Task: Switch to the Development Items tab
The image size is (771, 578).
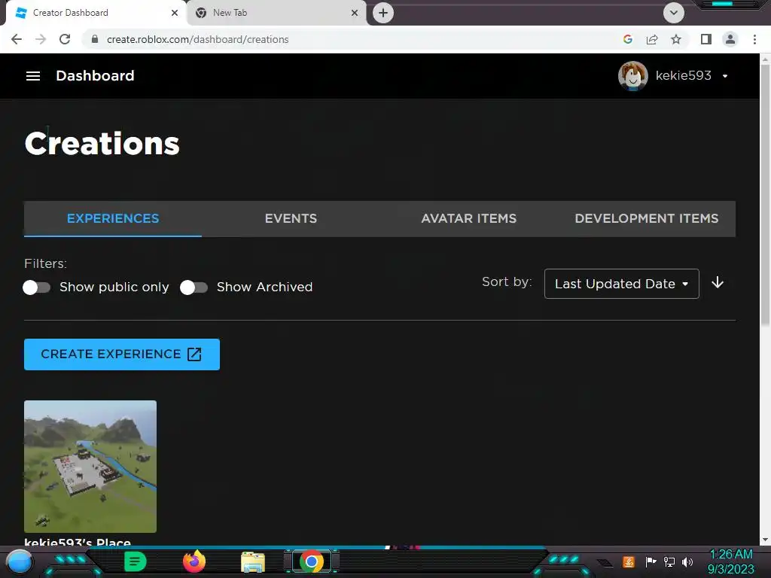Action: (647, 219)
